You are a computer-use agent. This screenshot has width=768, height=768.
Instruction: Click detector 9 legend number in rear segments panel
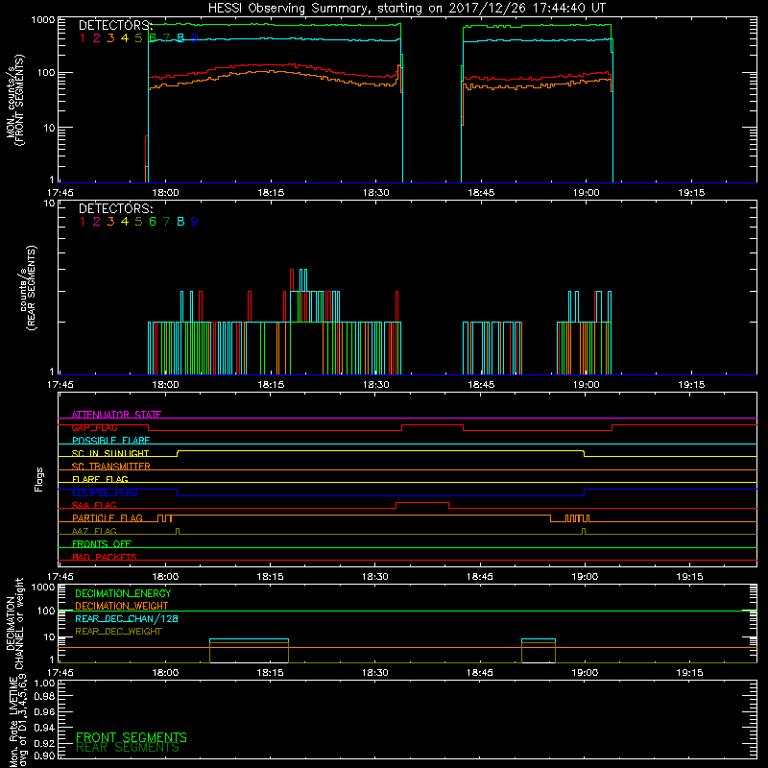[195, 222]
